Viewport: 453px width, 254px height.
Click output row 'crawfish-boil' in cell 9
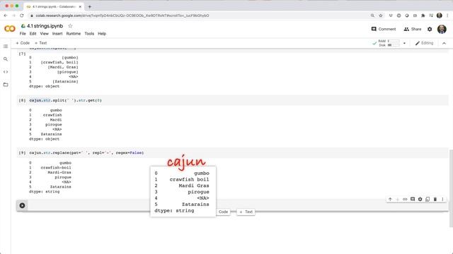coord(56,168)
